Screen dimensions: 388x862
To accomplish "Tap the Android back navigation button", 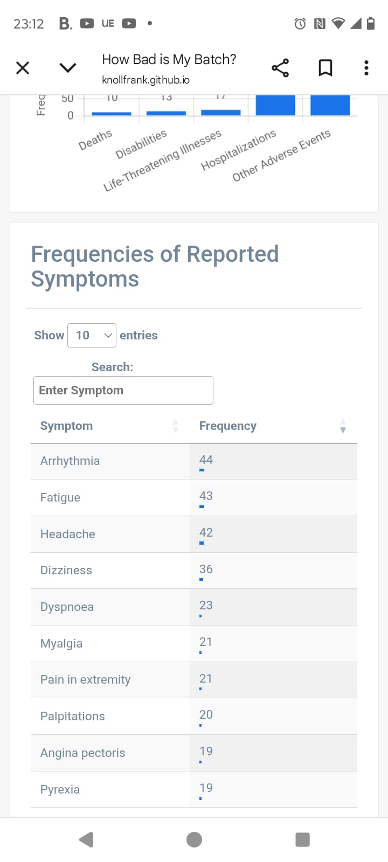I will [86, 839].
